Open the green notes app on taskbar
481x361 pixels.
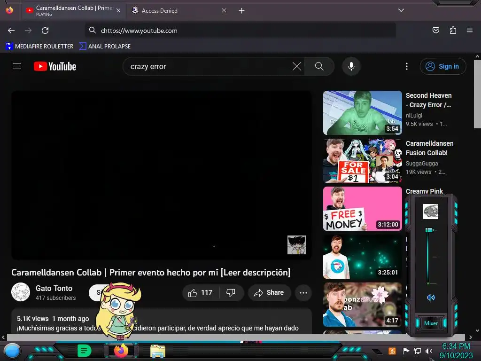(84, 351)
